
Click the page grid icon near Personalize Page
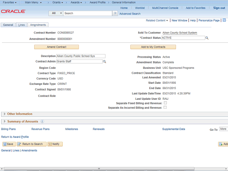click(224, 20)
